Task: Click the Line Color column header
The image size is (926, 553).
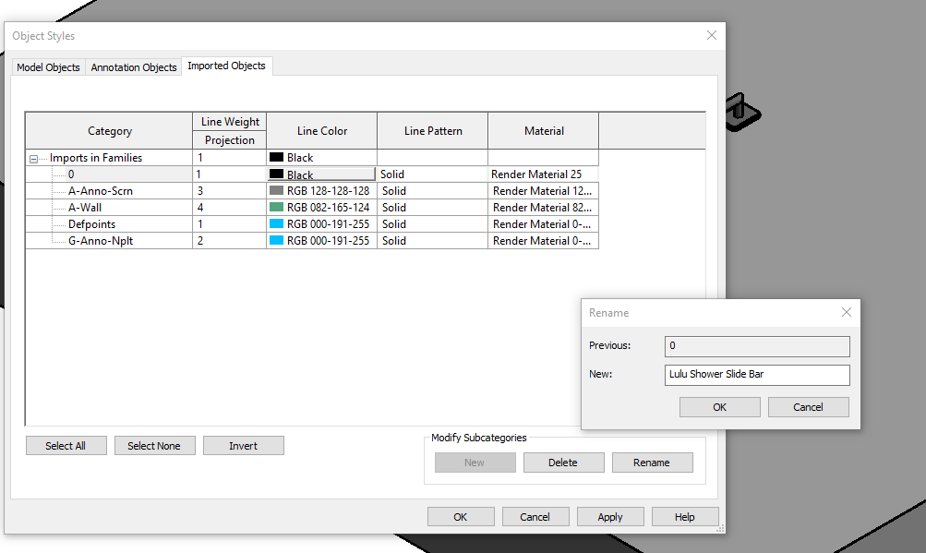Action: point(322,130)
